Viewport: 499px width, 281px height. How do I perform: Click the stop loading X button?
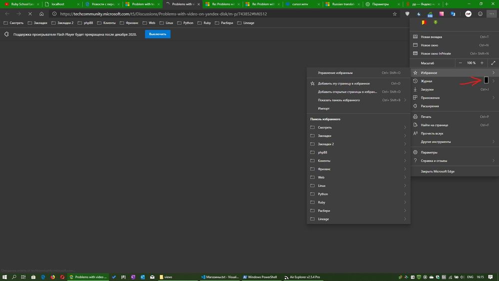[x=30, y=14]
